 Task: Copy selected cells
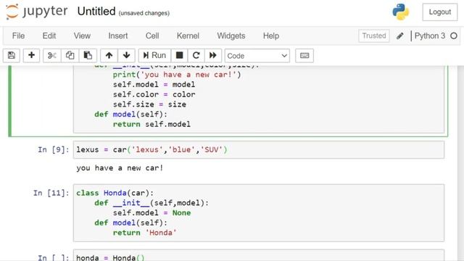[70, 55]
